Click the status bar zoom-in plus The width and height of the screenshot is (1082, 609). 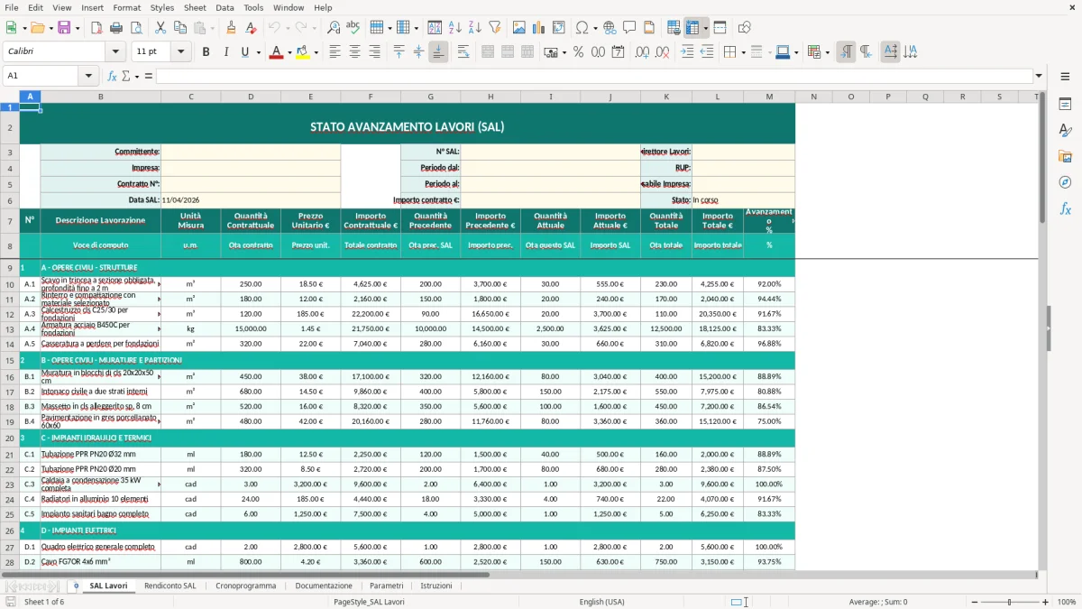coord(1046,602)
